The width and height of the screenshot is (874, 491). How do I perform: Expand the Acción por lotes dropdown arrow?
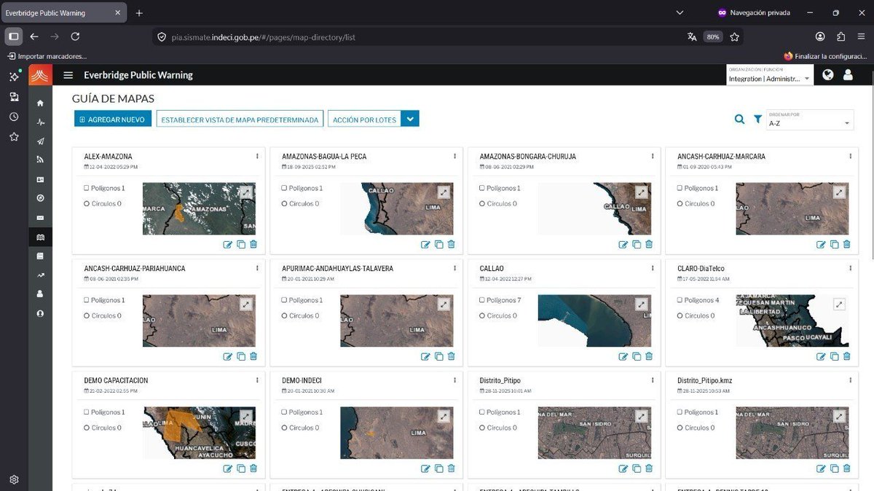(410, 119)
